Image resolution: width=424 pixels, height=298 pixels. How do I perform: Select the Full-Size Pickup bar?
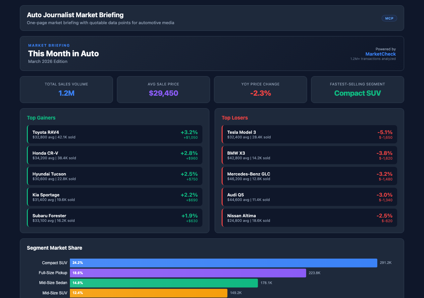click(x=188, y=273)
